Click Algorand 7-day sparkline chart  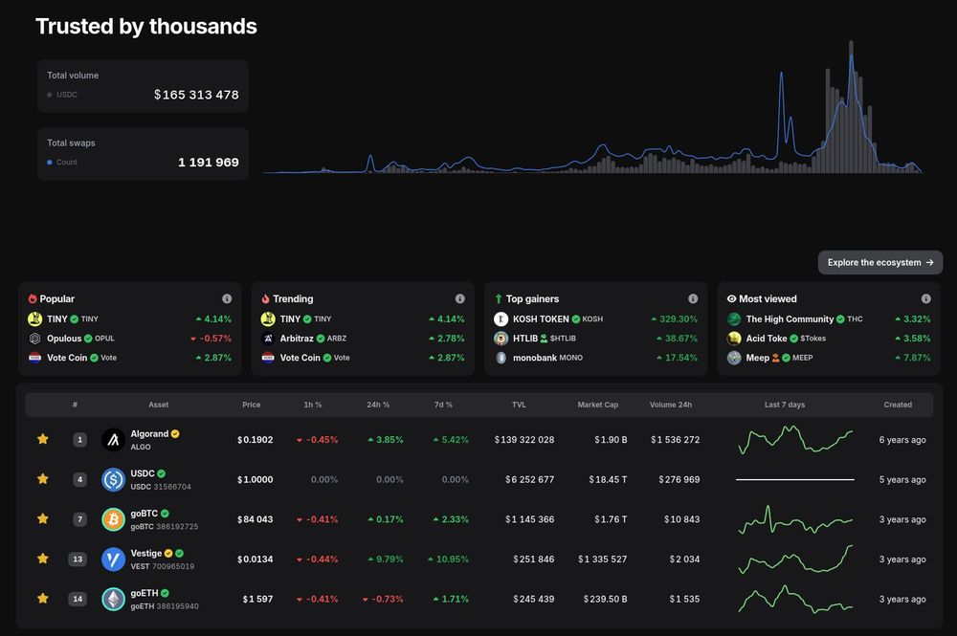795,440
